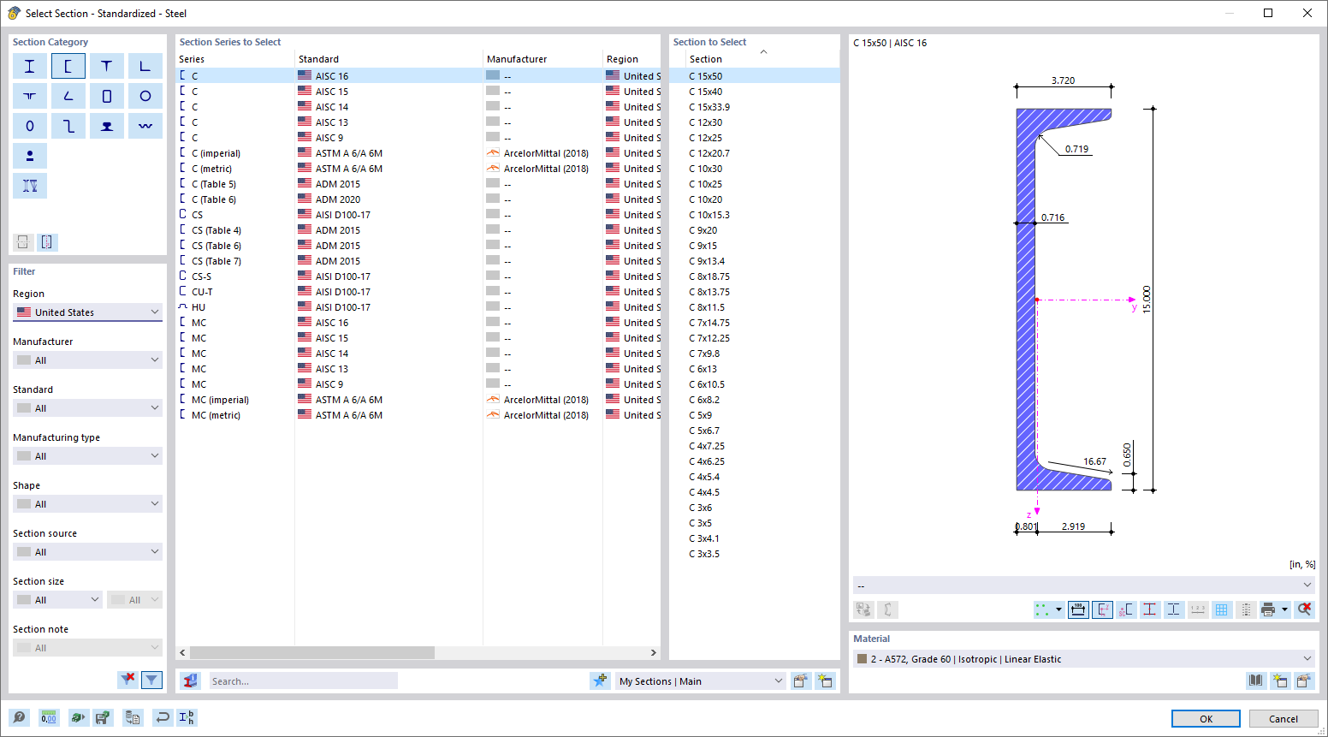The width and height of the screenshot is (1328, 737).
Task: Click the horizontal scrollbar thumb under series list
Action: tap(312, 652)
